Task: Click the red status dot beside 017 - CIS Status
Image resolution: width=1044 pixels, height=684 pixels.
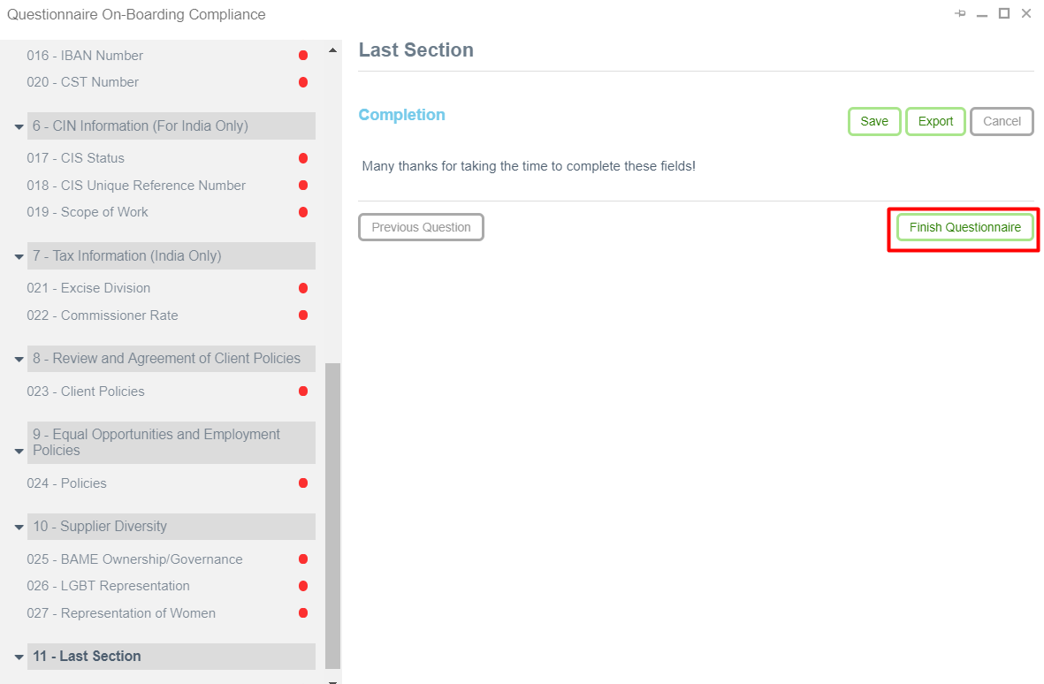Action: 302,157
